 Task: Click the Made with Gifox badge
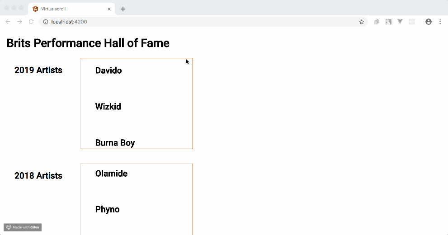[x=23, y=227]
